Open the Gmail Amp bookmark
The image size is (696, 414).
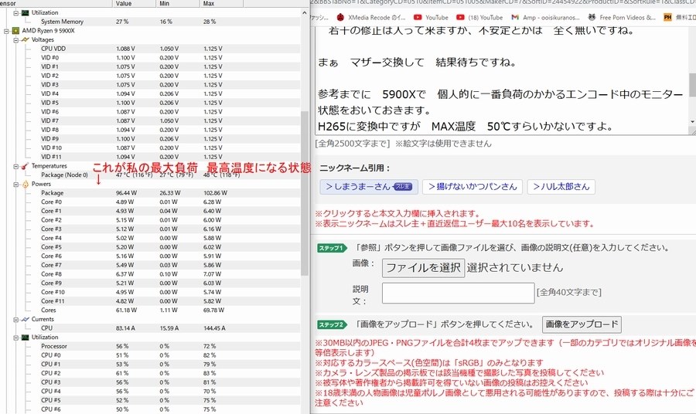pyautogui.click(x=545, y=17)
